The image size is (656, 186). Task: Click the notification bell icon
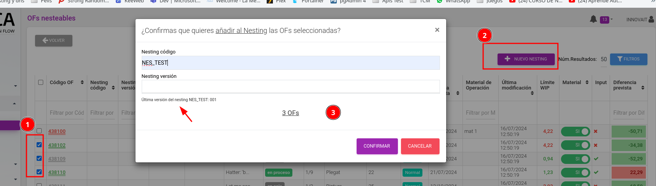pos(593,19)
